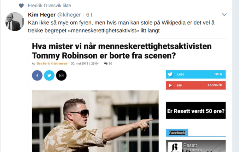Click the YouTube play subscriber icon
Image resolution: width=239 pixels, height=152 pixels.
pyautogui.click(x=170, y=85)
